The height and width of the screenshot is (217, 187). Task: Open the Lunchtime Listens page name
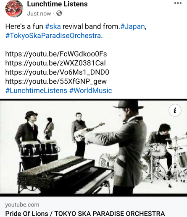tap(57, 4)
